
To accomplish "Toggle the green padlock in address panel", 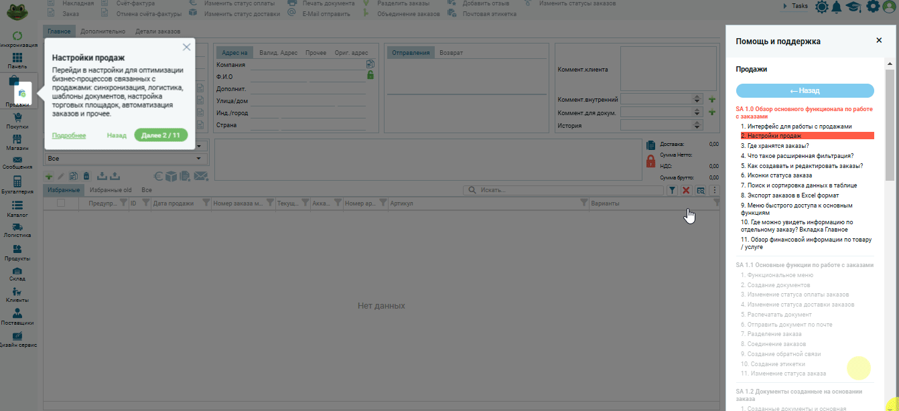I will (x=370, y=75).
